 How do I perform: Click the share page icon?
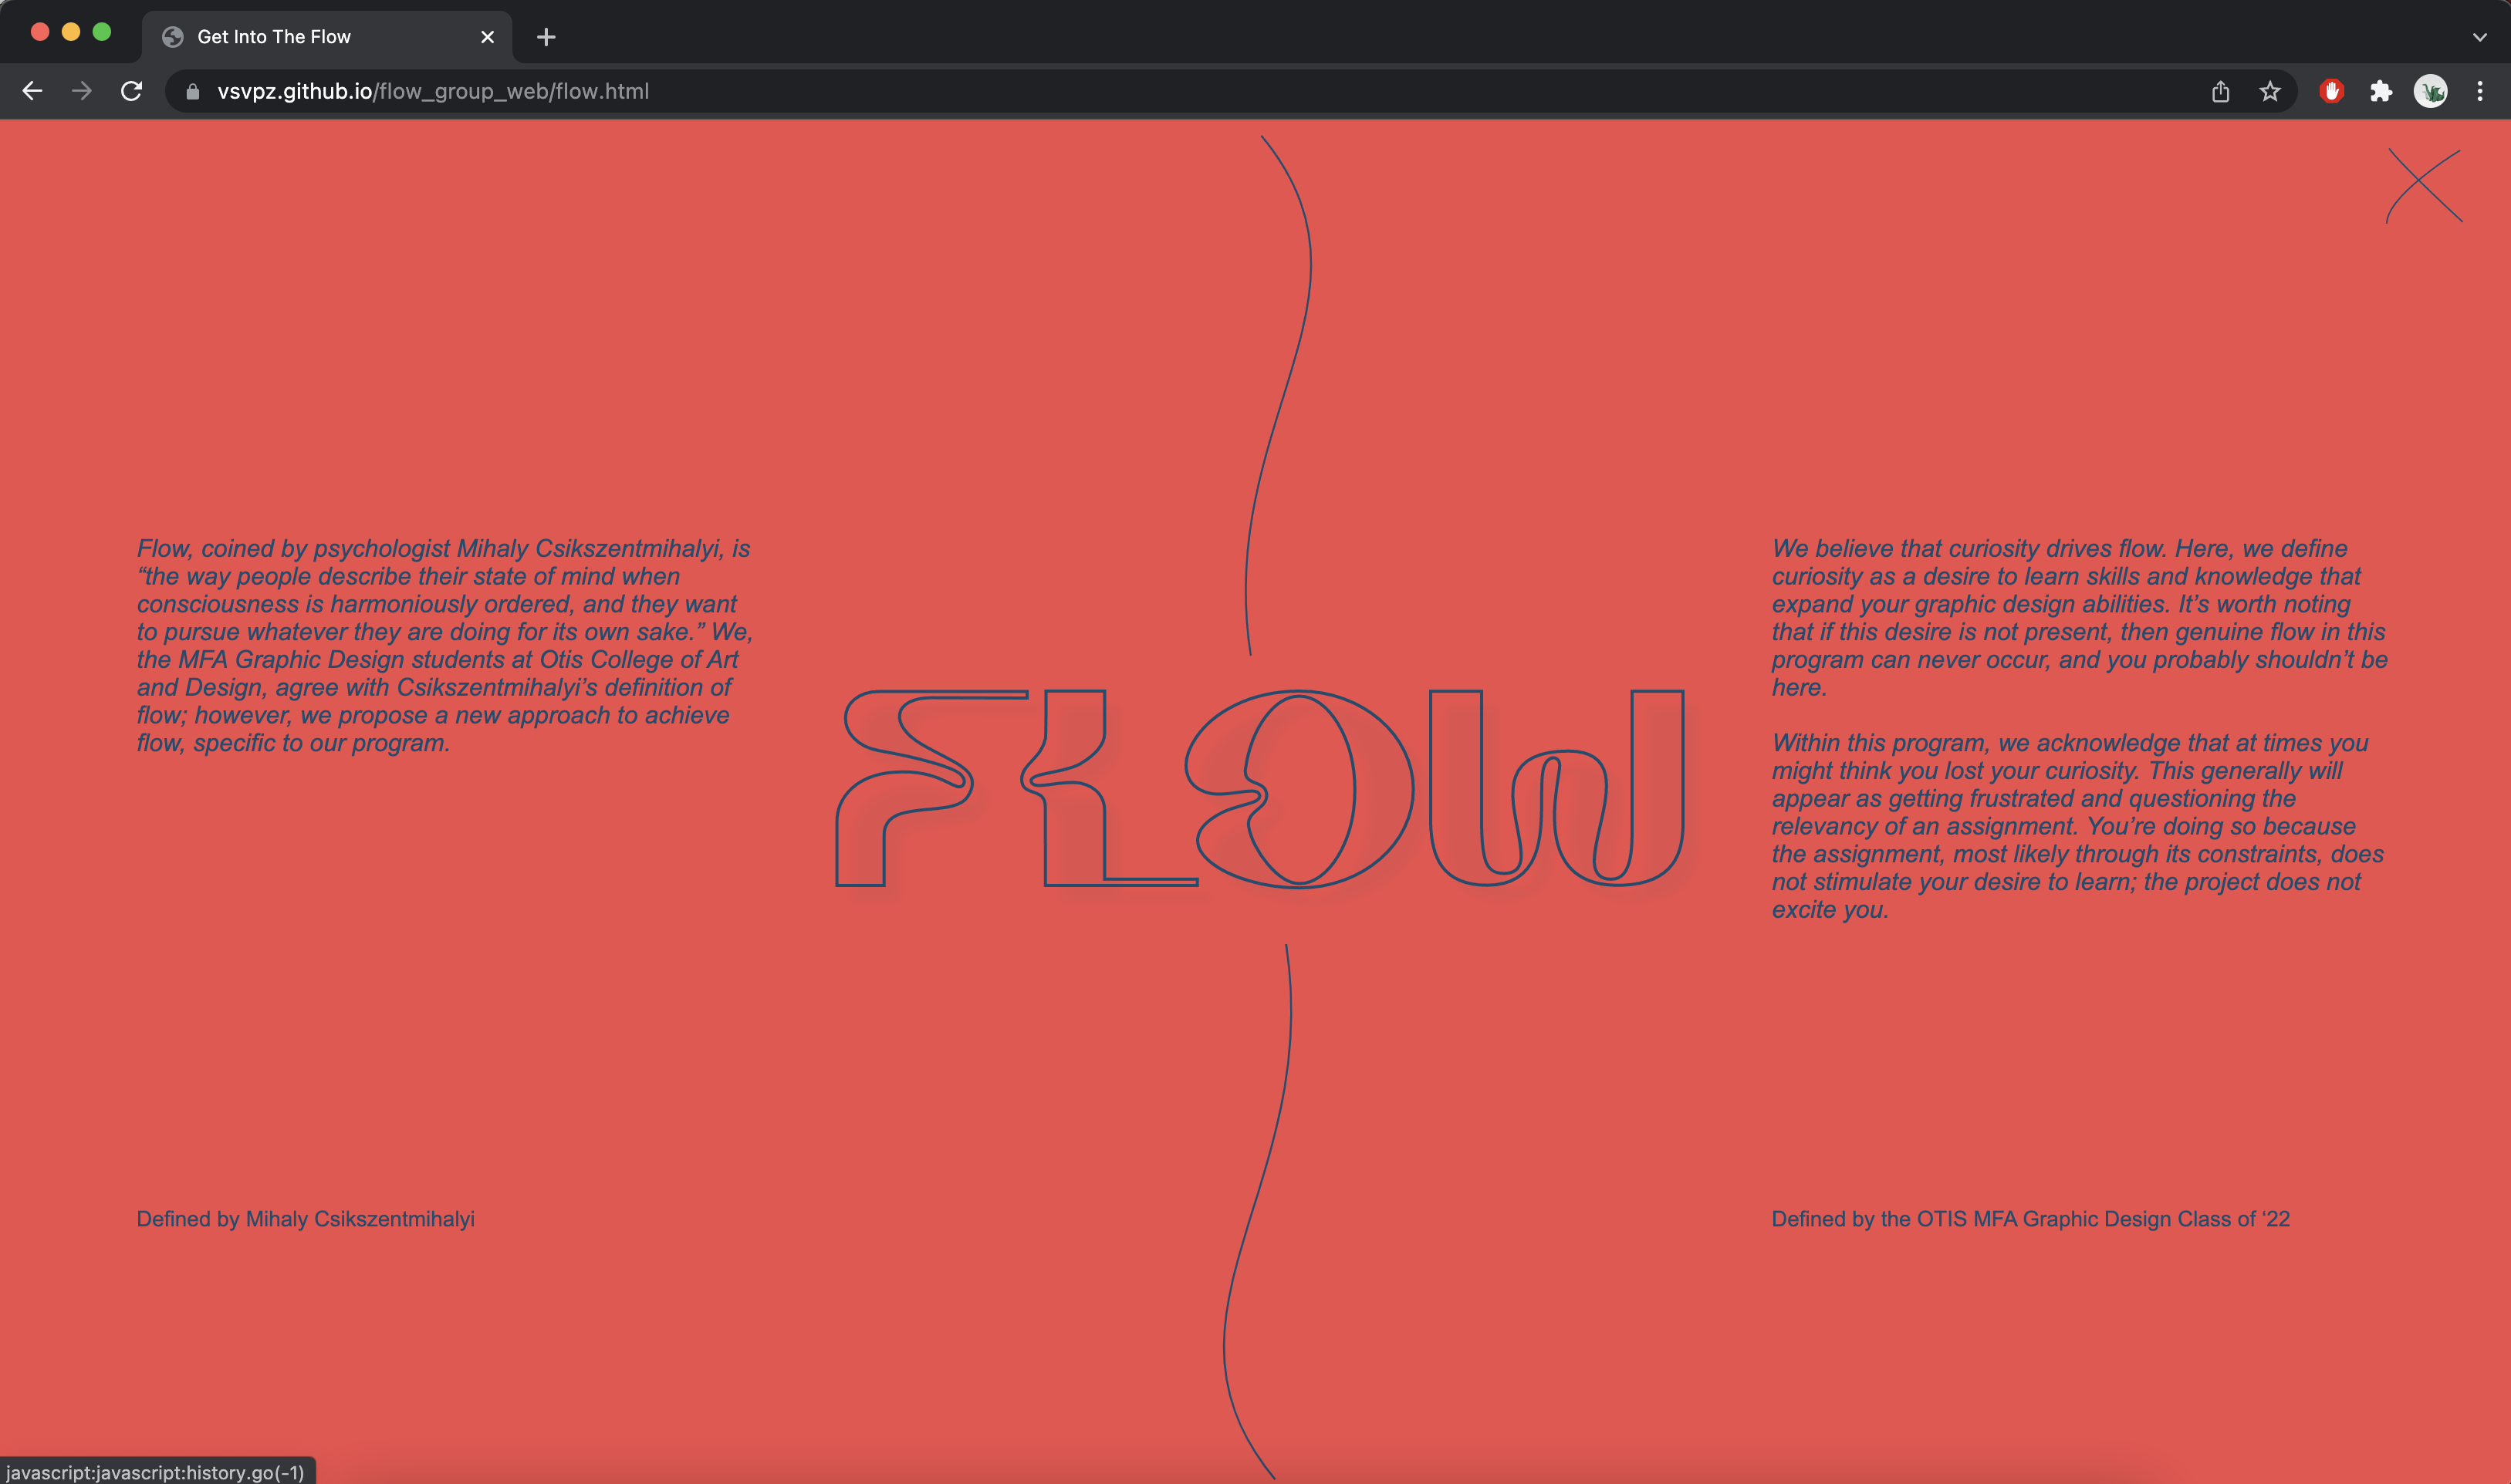(x=2220, y=91)
